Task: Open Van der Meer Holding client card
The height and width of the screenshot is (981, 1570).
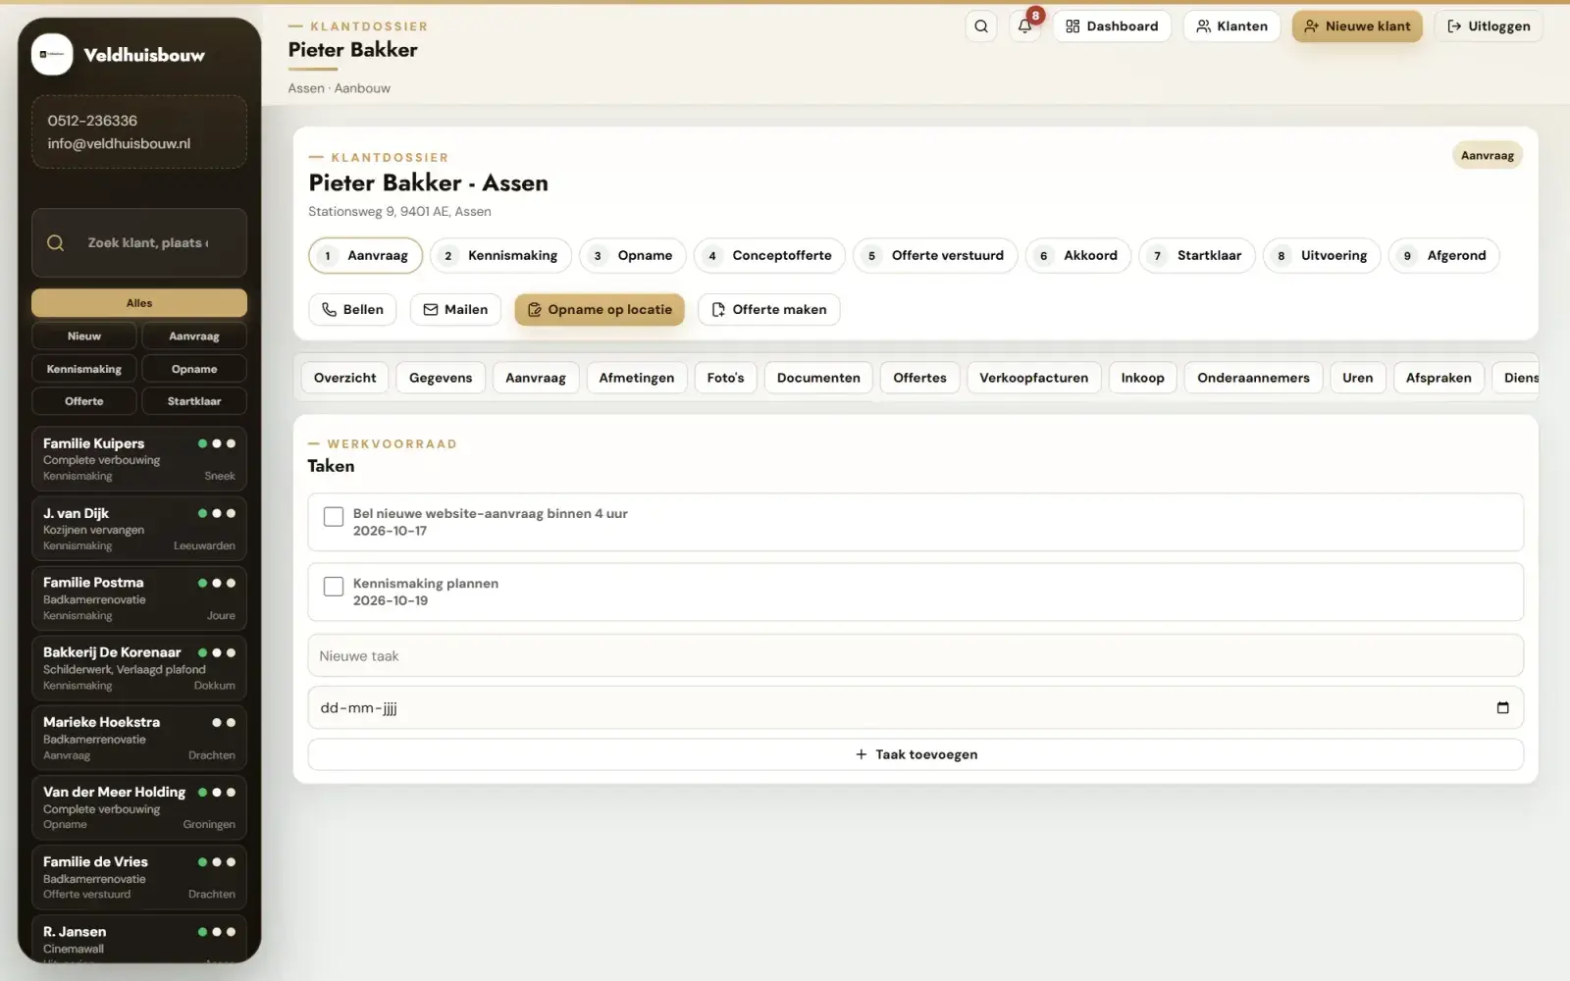Action: pos(139,807)
